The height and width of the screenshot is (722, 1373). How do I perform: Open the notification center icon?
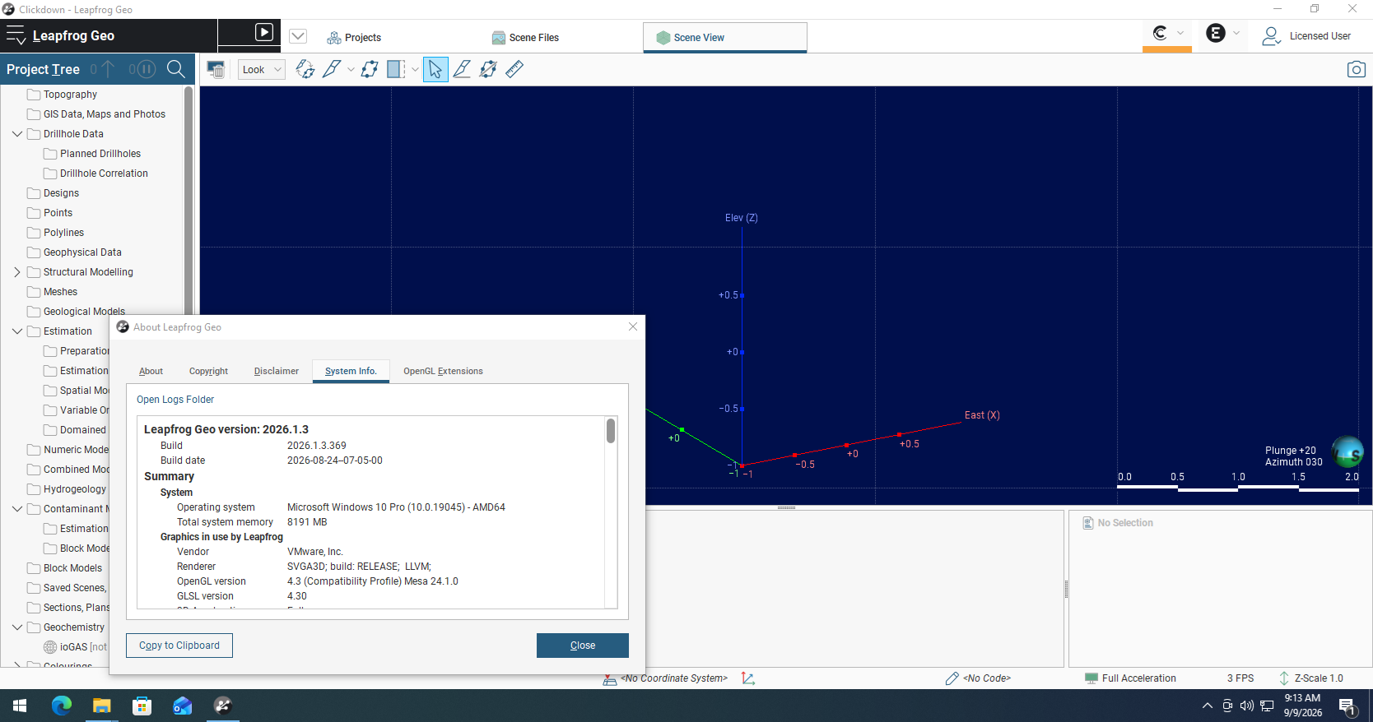point(1347,706)
